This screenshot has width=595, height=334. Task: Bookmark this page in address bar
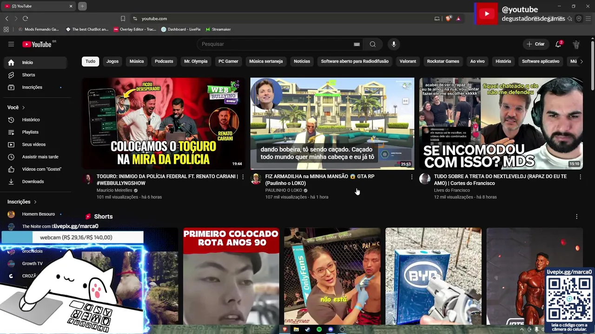(123, 19)
